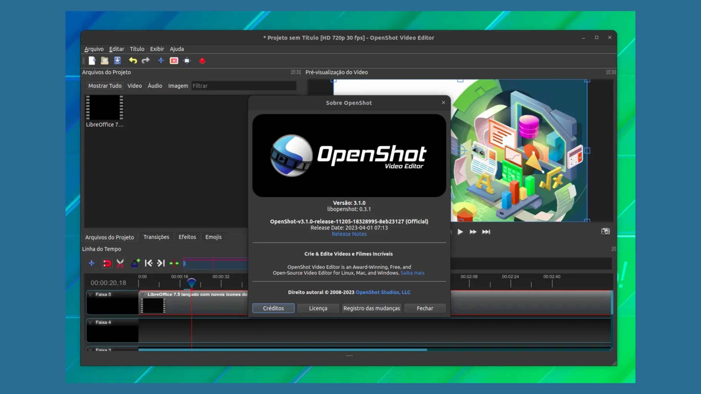The image size is (701, 394).
Task: Click the Play button in preview
Action: pos(460,232)
